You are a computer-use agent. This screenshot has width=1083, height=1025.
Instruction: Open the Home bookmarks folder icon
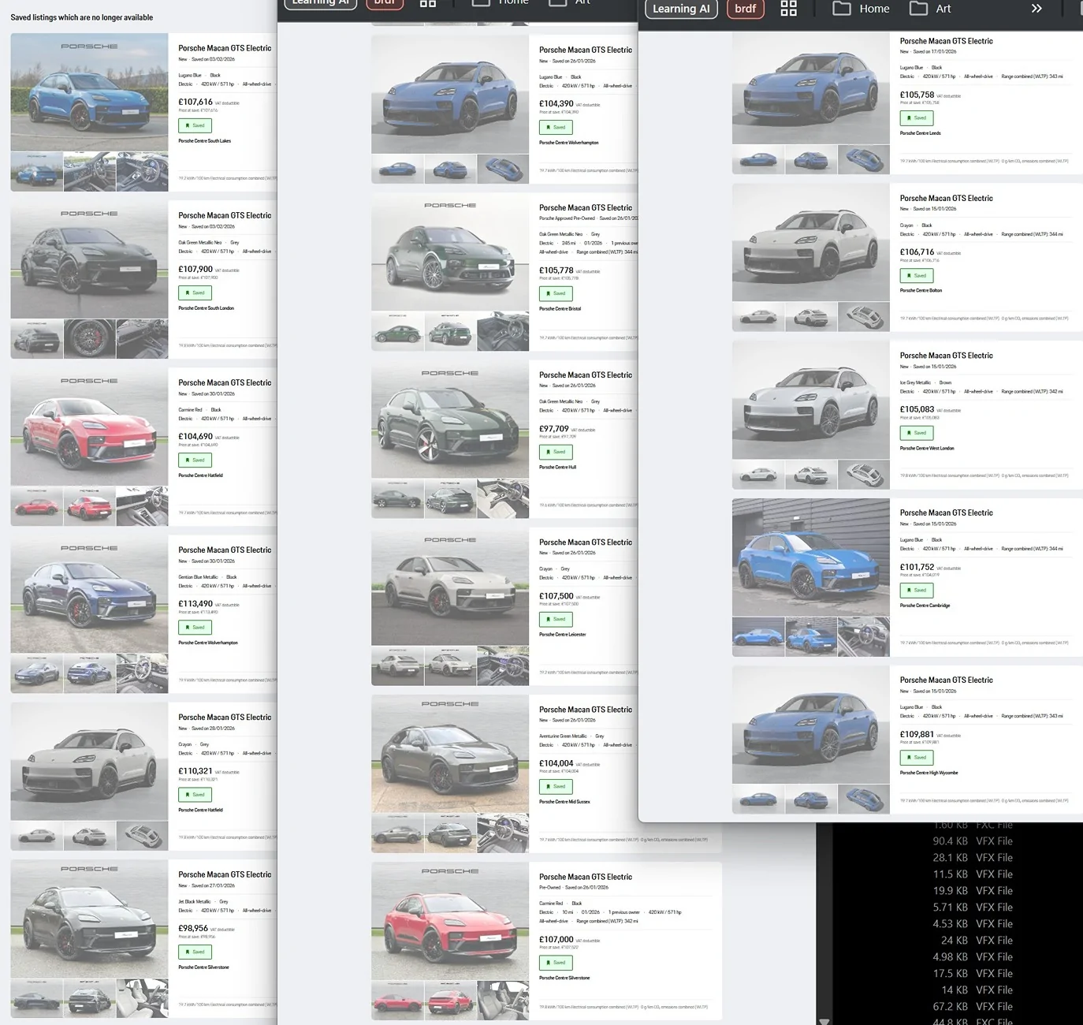click(842, 9)
